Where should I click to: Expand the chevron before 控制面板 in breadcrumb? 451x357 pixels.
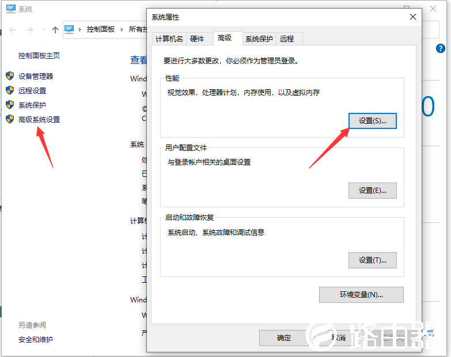click(79, 29)
